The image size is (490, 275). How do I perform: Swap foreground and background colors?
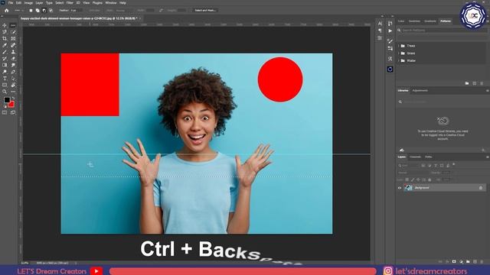(x=13, y=99)
